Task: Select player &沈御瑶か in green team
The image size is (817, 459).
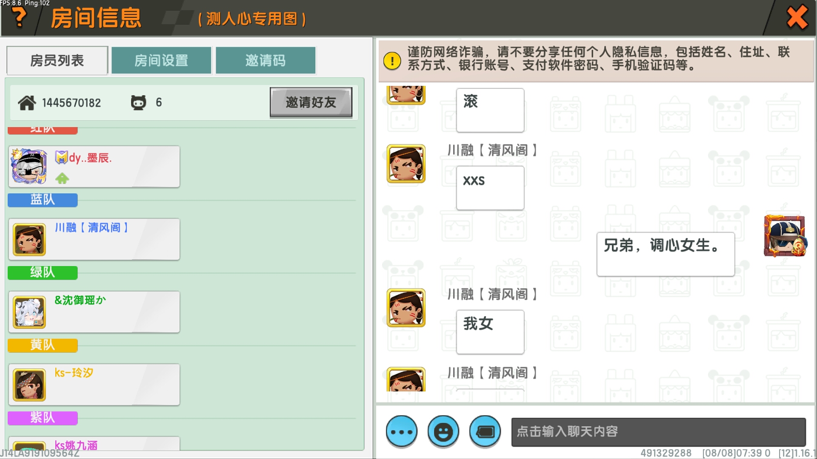Action: click(x=94, y=312)
